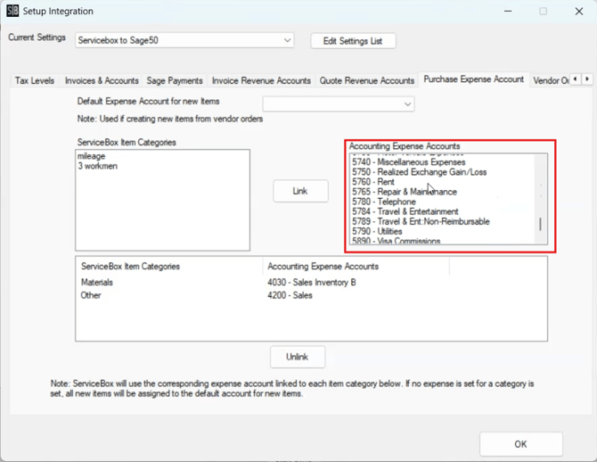Select 5890 - Visa Commissions account
This screenshot has width=597, height=462.
pyautogui.click(x=396, y=241)
